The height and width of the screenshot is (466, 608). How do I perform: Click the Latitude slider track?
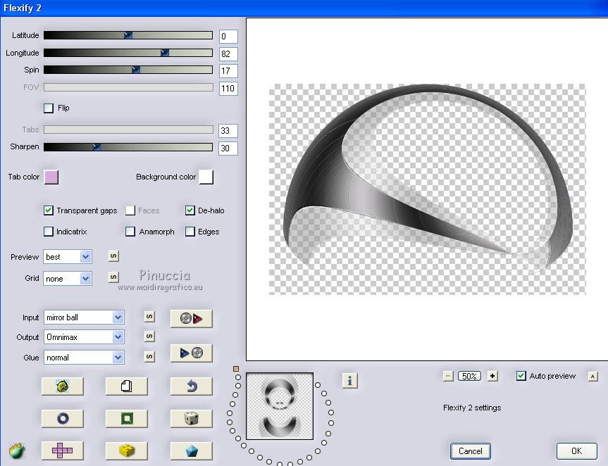tap(128, 35)
